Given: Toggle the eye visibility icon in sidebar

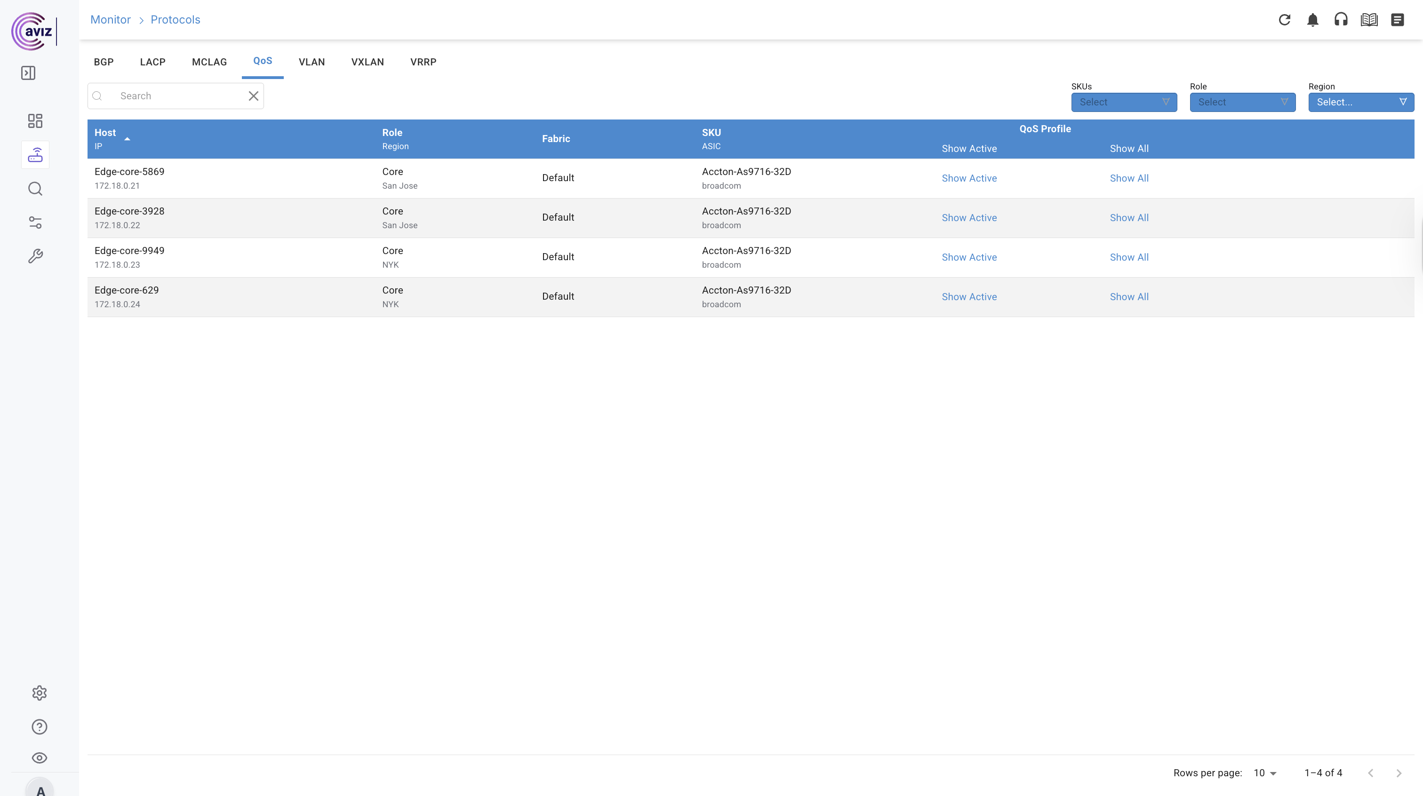Looking at the screenshot, I should pyautogui.click(x=39, y=758).
